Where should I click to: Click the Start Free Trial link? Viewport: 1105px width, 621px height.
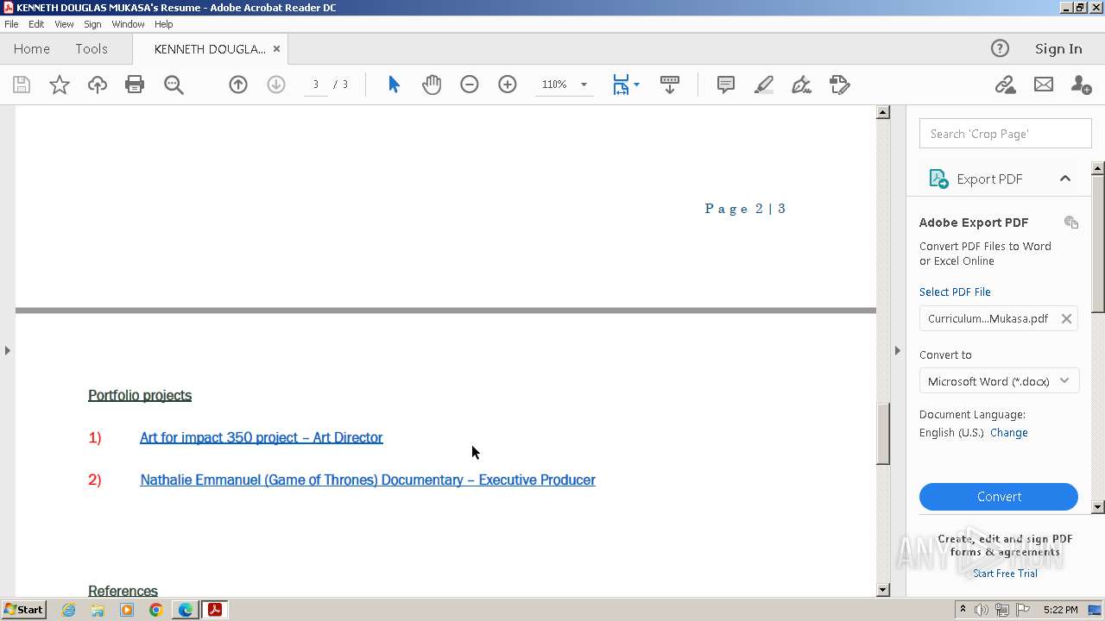[1005, 574]
